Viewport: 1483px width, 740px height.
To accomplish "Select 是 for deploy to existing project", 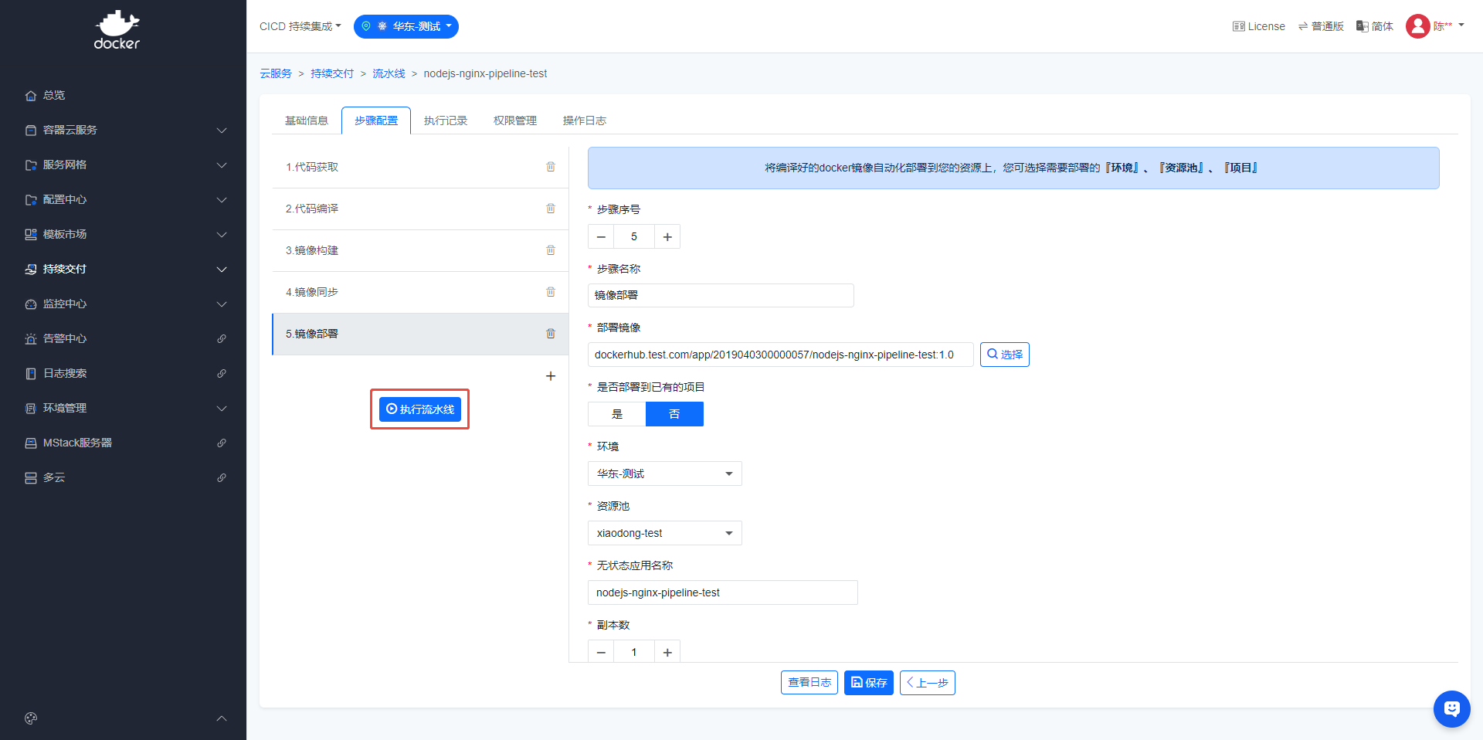I will click(616, 414).
